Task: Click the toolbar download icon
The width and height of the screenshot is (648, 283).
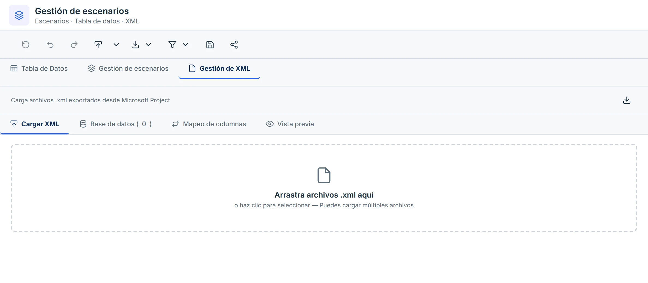Action: pos(135,45)
